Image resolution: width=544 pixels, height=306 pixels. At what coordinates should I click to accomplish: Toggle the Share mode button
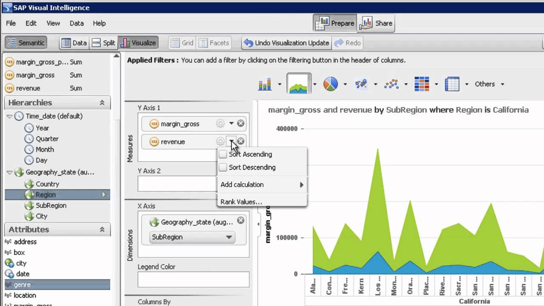click(x=376, y=23)
